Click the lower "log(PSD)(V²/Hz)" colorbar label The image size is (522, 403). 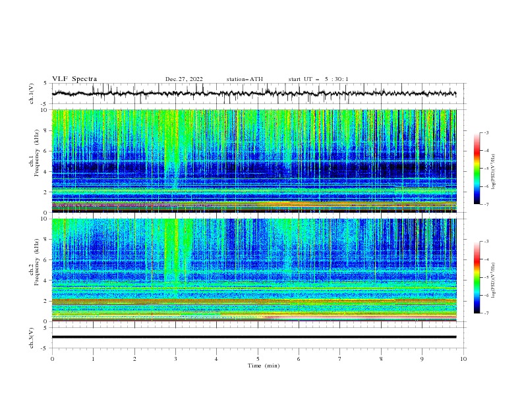pyautogui.click(x=494, y=281)
